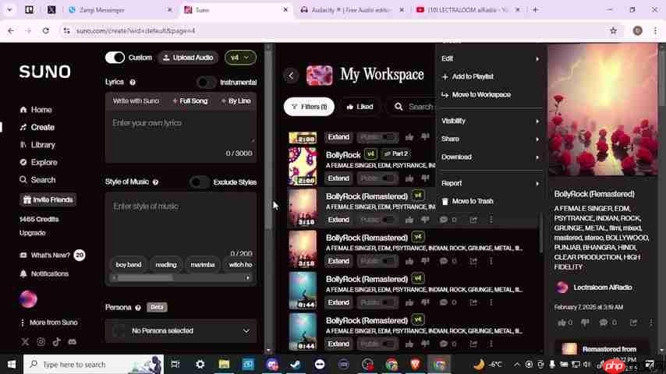Open the Home page in sidebar
The width and height of the screenshot is (666, 374).
(x=36, y=110)
